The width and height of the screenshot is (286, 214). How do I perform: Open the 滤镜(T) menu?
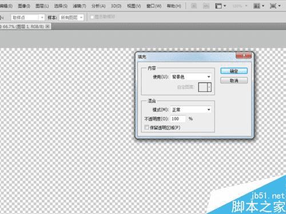pyautogui.click(x=80, y=6)
